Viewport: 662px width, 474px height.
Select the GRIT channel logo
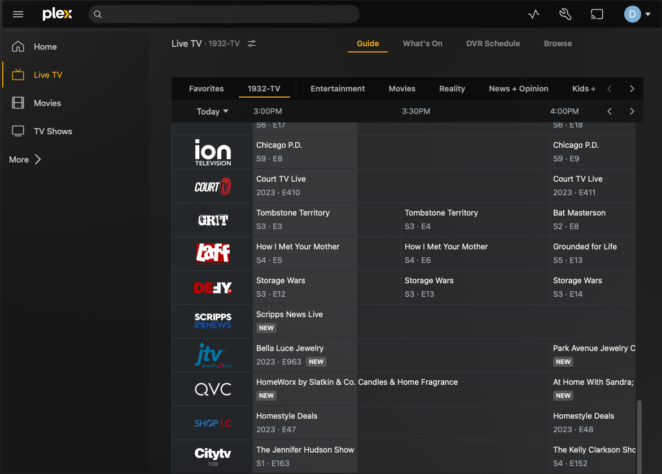coord(213,220)
